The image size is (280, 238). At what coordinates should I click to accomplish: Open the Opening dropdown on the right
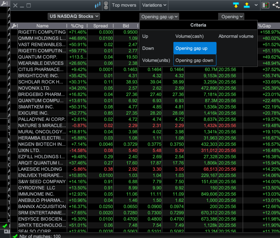point(231,17)
